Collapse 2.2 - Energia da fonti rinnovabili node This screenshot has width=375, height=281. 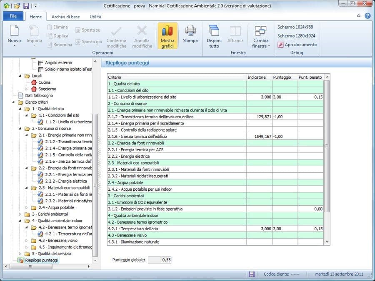click(x=27, y=168)
